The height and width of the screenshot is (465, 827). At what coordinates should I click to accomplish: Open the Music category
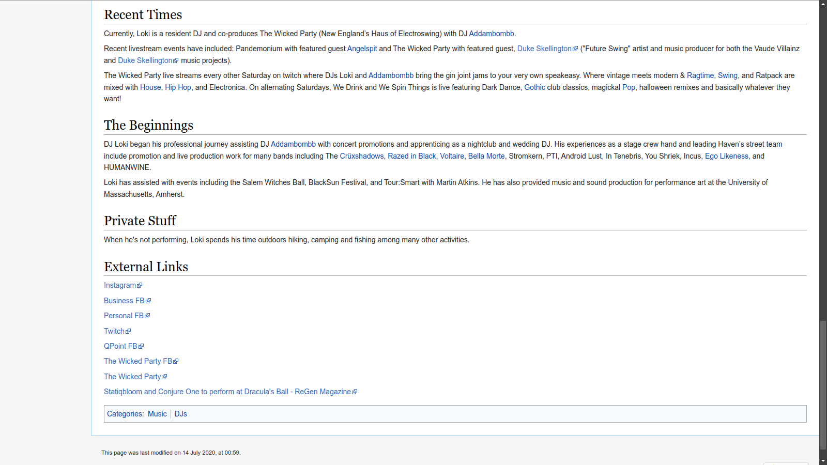pos(157,414)
